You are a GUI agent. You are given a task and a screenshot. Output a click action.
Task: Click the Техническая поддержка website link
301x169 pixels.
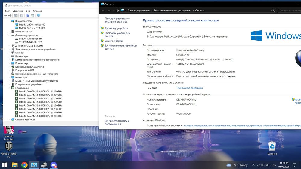pyautogui.click(x=189, y=88)
